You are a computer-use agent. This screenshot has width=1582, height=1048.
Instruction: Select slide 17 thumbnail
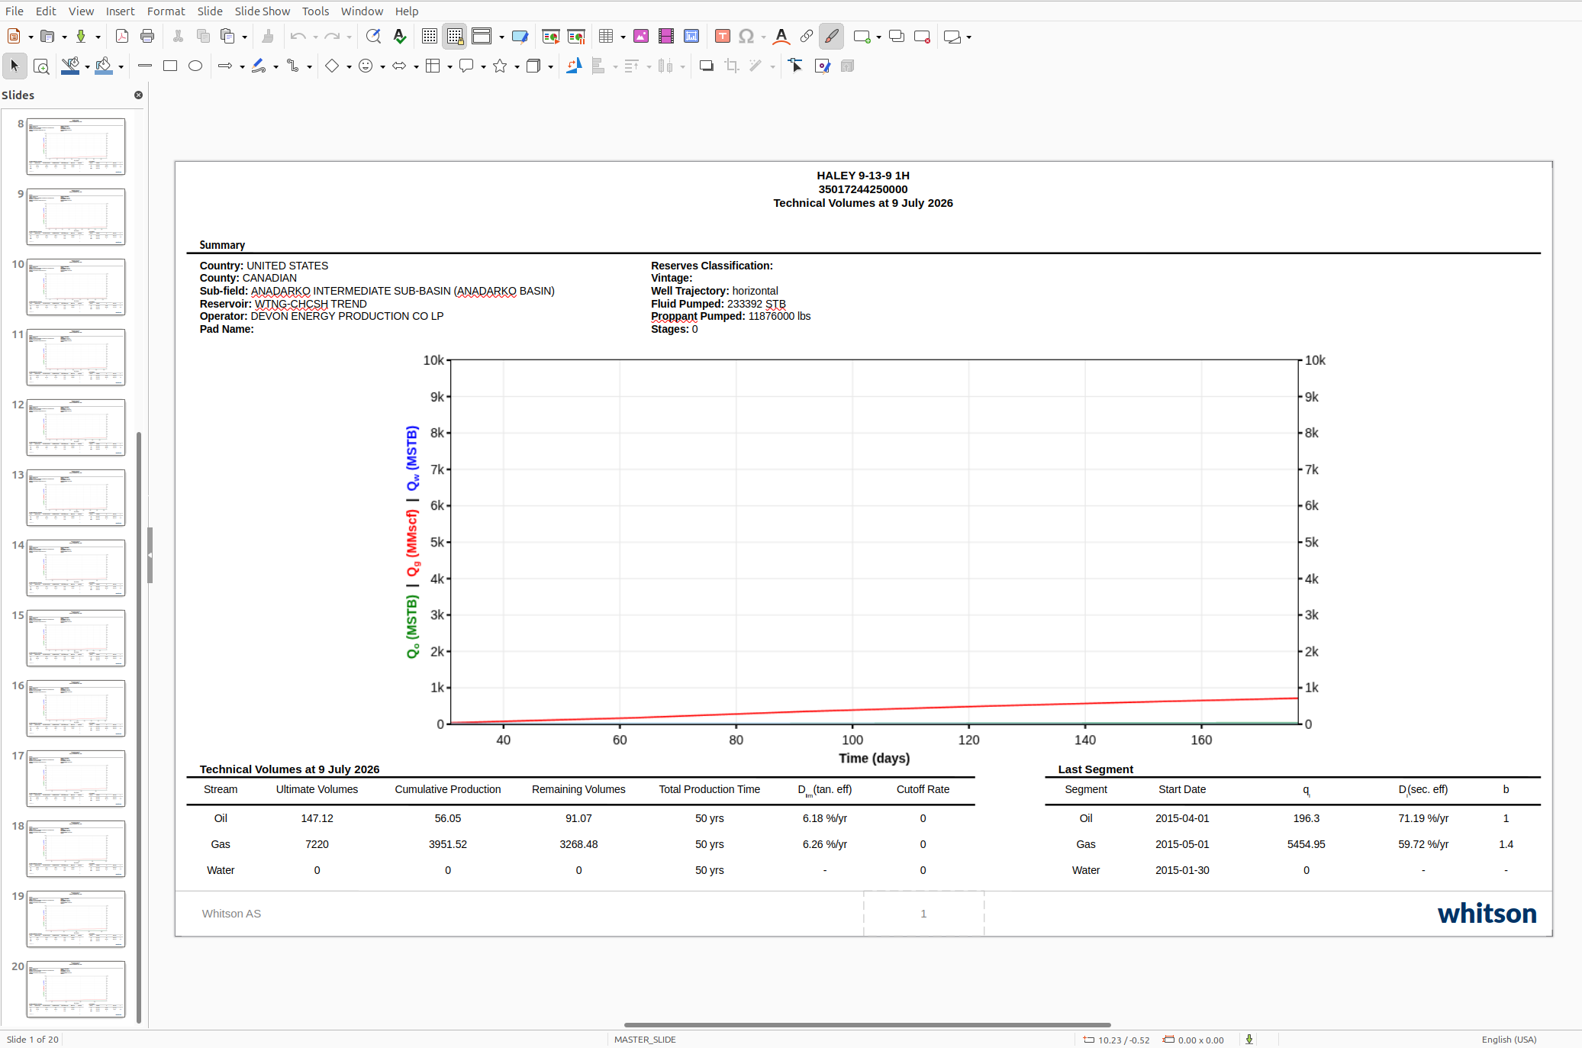pos(76,779)
